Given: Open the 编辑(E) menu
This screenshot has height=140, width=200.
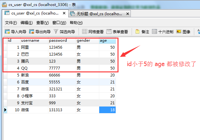Looking at the screenshot, I should click(27, 23).
